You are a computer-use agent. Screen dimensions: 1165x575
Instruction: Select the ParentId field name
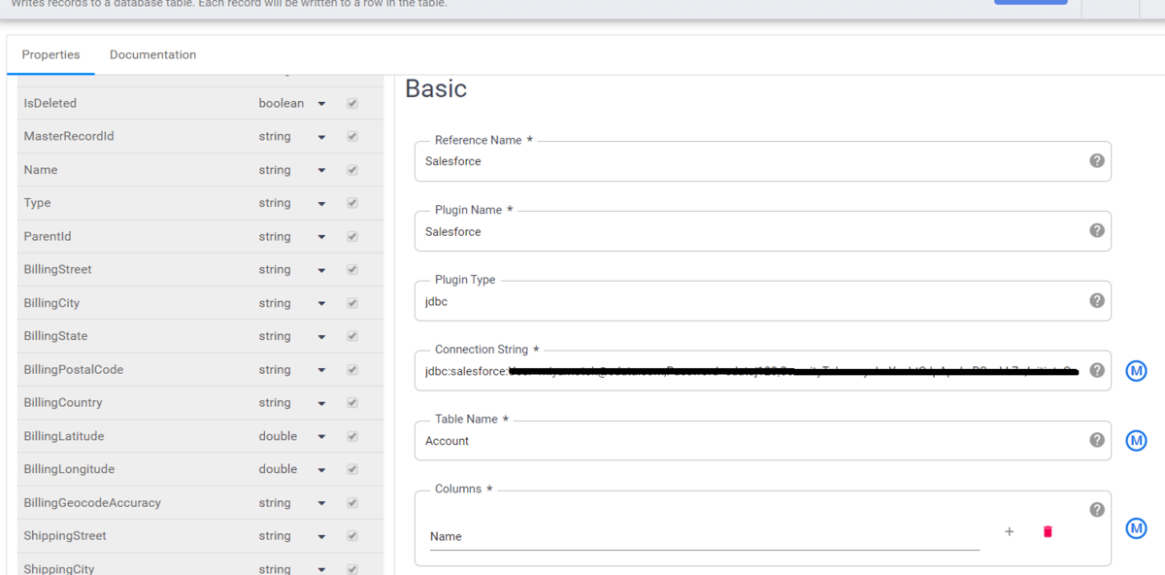point(48,236)
